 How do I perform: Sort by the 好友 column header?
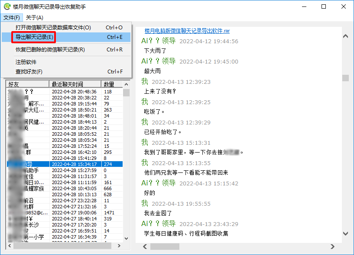(28, 84)
